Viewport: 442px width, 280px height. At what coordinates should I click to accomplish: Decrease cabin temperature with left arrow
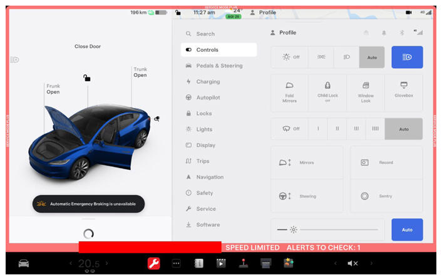click(71, 263)
